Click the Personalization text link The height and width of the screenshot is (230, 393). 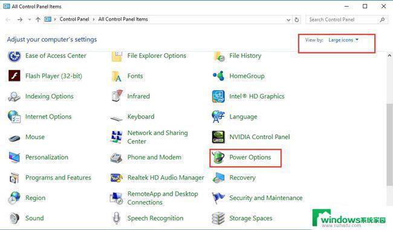tap(47, 157)
